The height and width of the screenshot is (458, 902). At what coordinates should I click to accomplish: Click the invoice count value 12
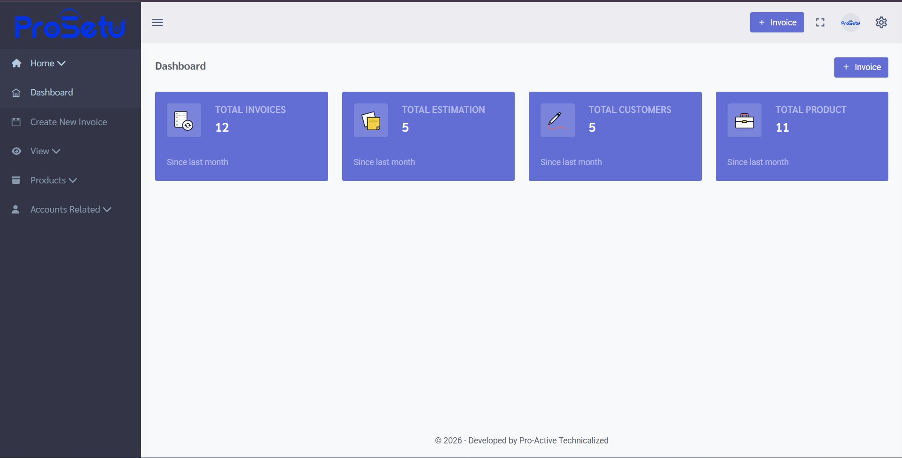(x=222, y=127)
